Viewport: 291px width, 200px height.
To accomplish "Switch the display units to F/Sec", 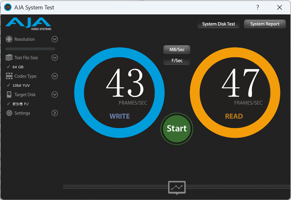I will [177, 61].
